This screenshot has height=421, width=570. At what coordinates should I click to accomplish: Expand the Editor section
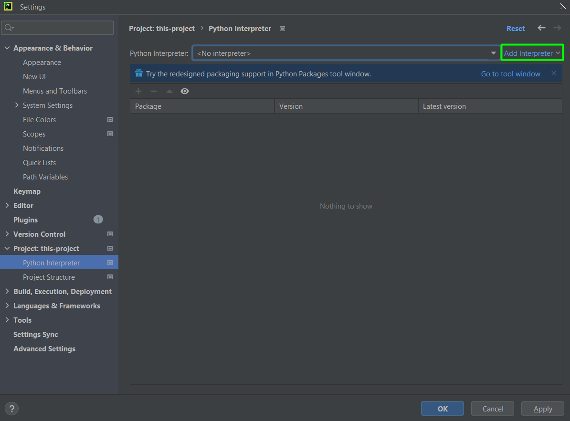click(7, 205)
